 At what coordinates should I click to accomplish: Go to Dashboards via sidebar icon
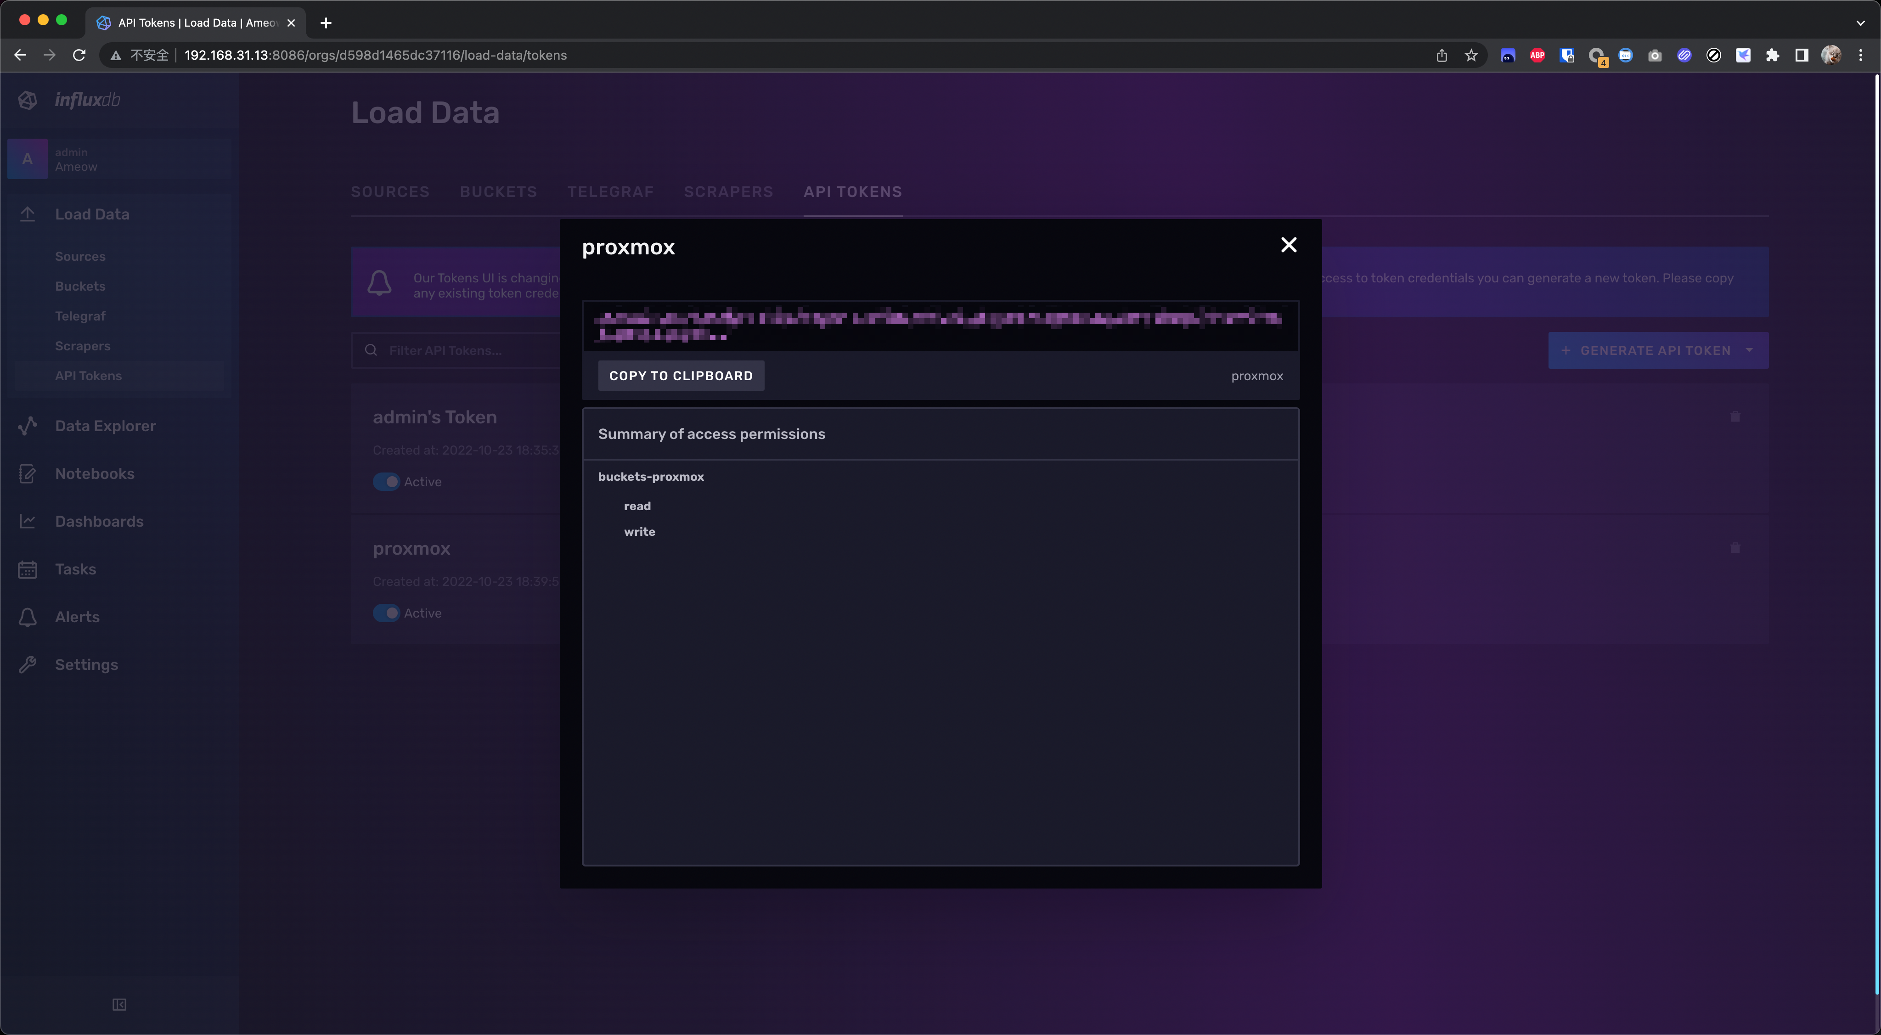[28, 521]
